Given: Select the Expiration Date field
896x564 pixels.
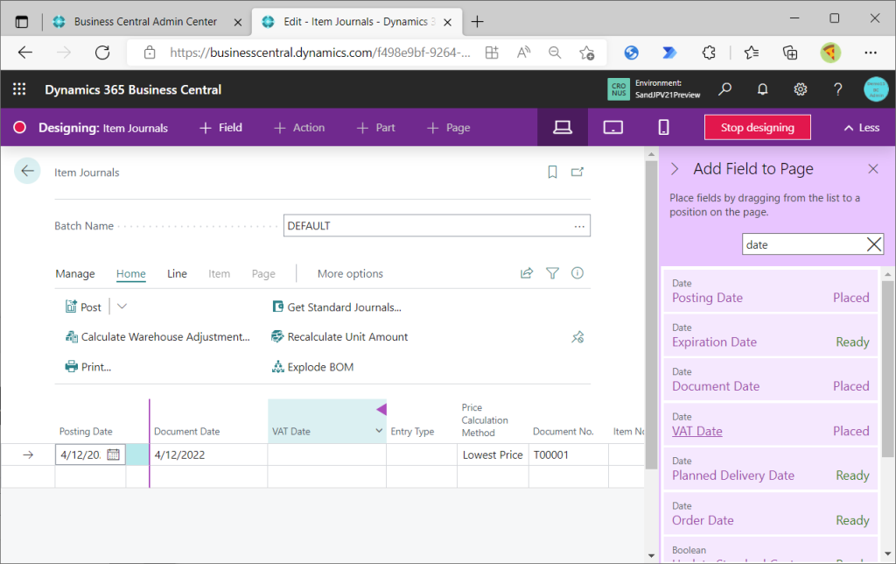Looking at the screenshot, I should pyautogui.click(x=770, y=335).
